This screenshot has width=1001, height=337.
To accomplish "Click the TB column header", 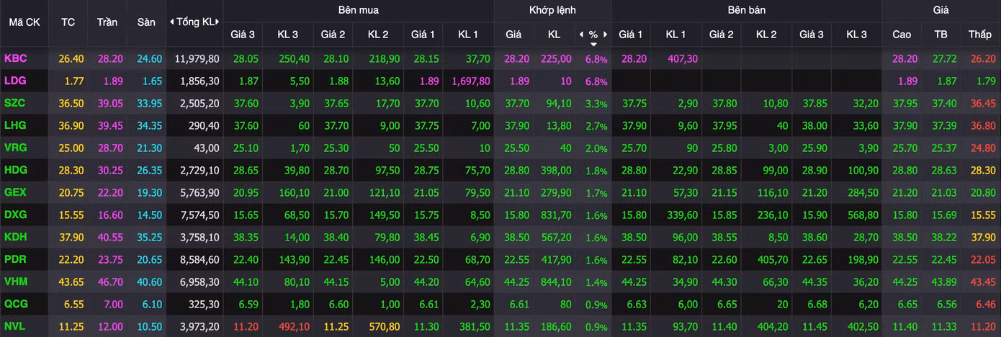I will click(x=941, y=34).
